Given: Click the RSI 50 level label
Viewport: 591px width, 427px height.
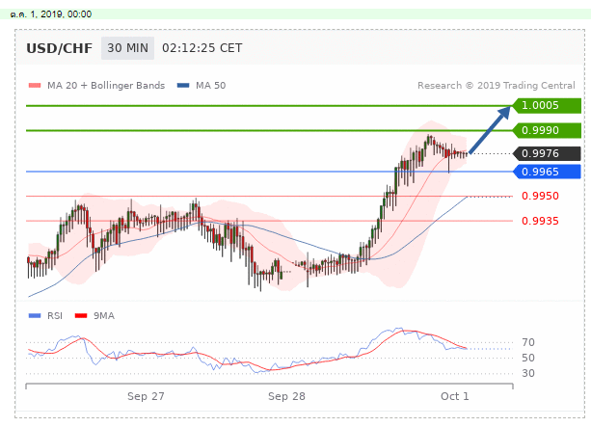Looking at the screenshot, I should pos(528,358).
